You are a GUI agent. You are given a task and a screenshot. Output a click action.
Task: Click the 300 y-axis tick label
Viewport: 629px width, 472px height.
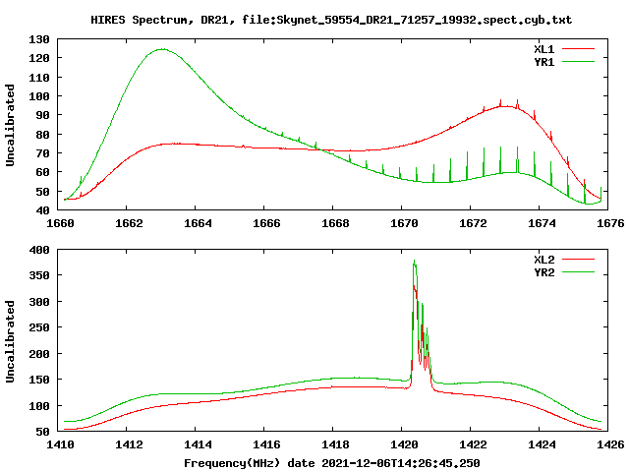tap(39, 302)
